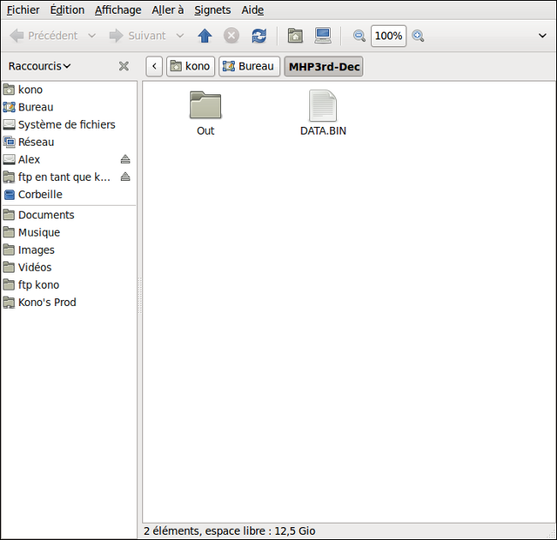
Task: Open the Images bookmark
Action: 69,249
